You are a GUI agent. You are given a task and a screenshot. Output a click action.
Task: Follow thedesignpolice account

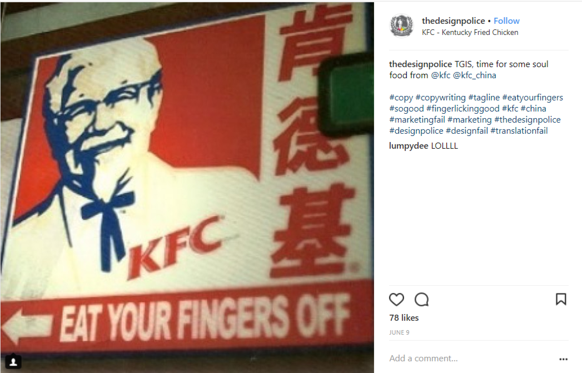pyautogui.click(x=506, y=21)
